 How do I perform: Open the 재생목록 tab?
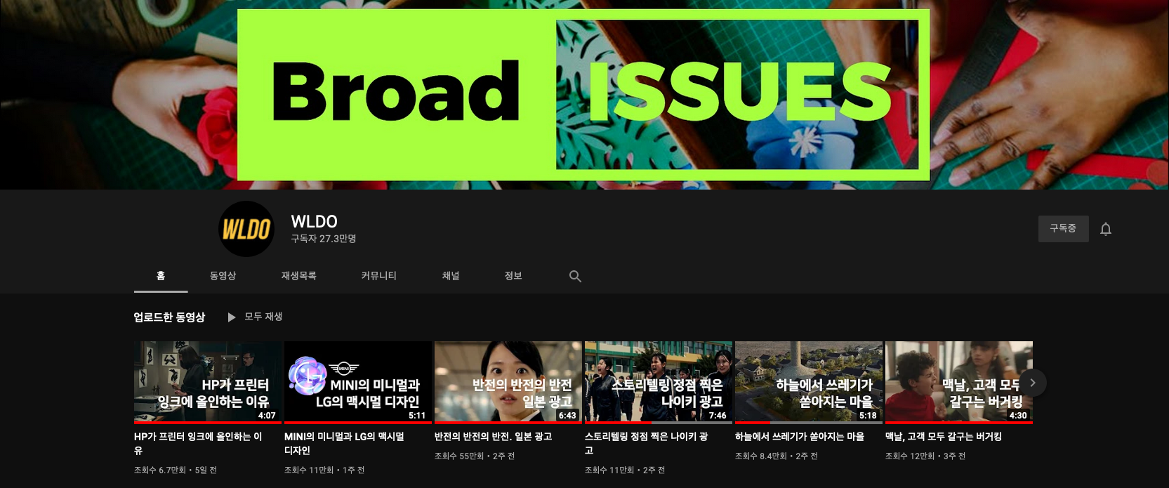click(298, 276)
